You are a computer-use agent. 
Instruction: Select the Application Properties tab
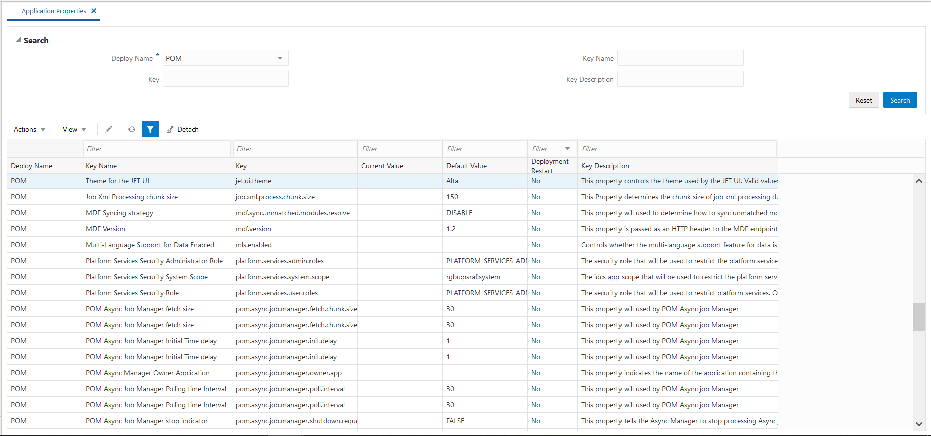point(54,11)
